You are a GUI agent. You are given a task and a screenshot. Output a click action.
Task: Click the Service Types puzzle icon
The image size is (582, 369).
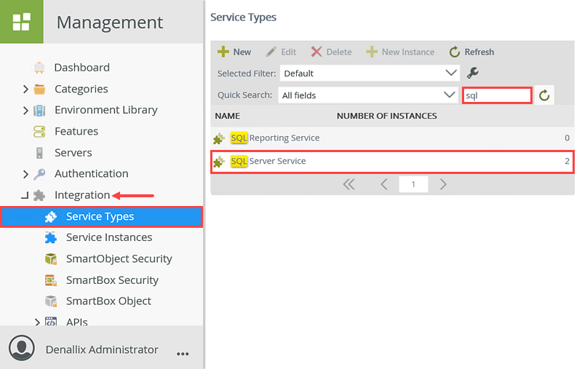[51, 217]
